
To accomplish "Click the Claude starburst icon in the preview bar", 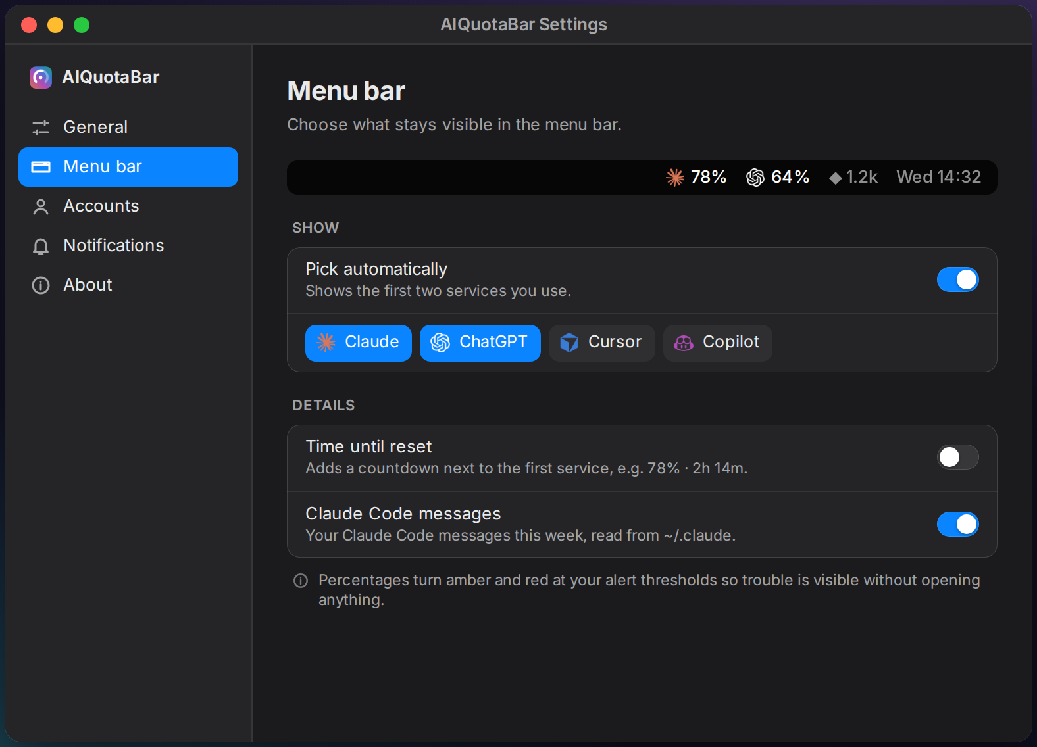I will tap(675, 178).
